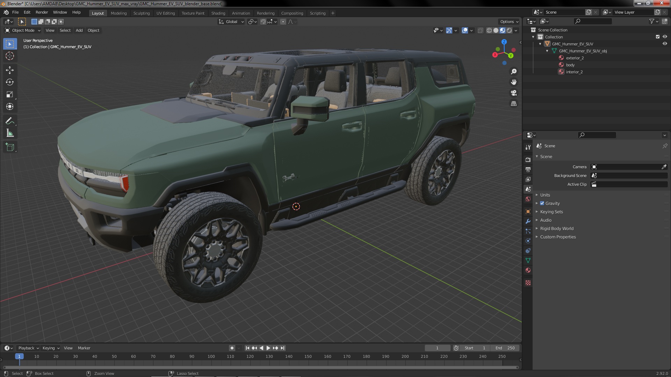Select the Add Cube tool
Image resolution: width=671 pixels, height=377 pixels.
[x=10, y=147]
